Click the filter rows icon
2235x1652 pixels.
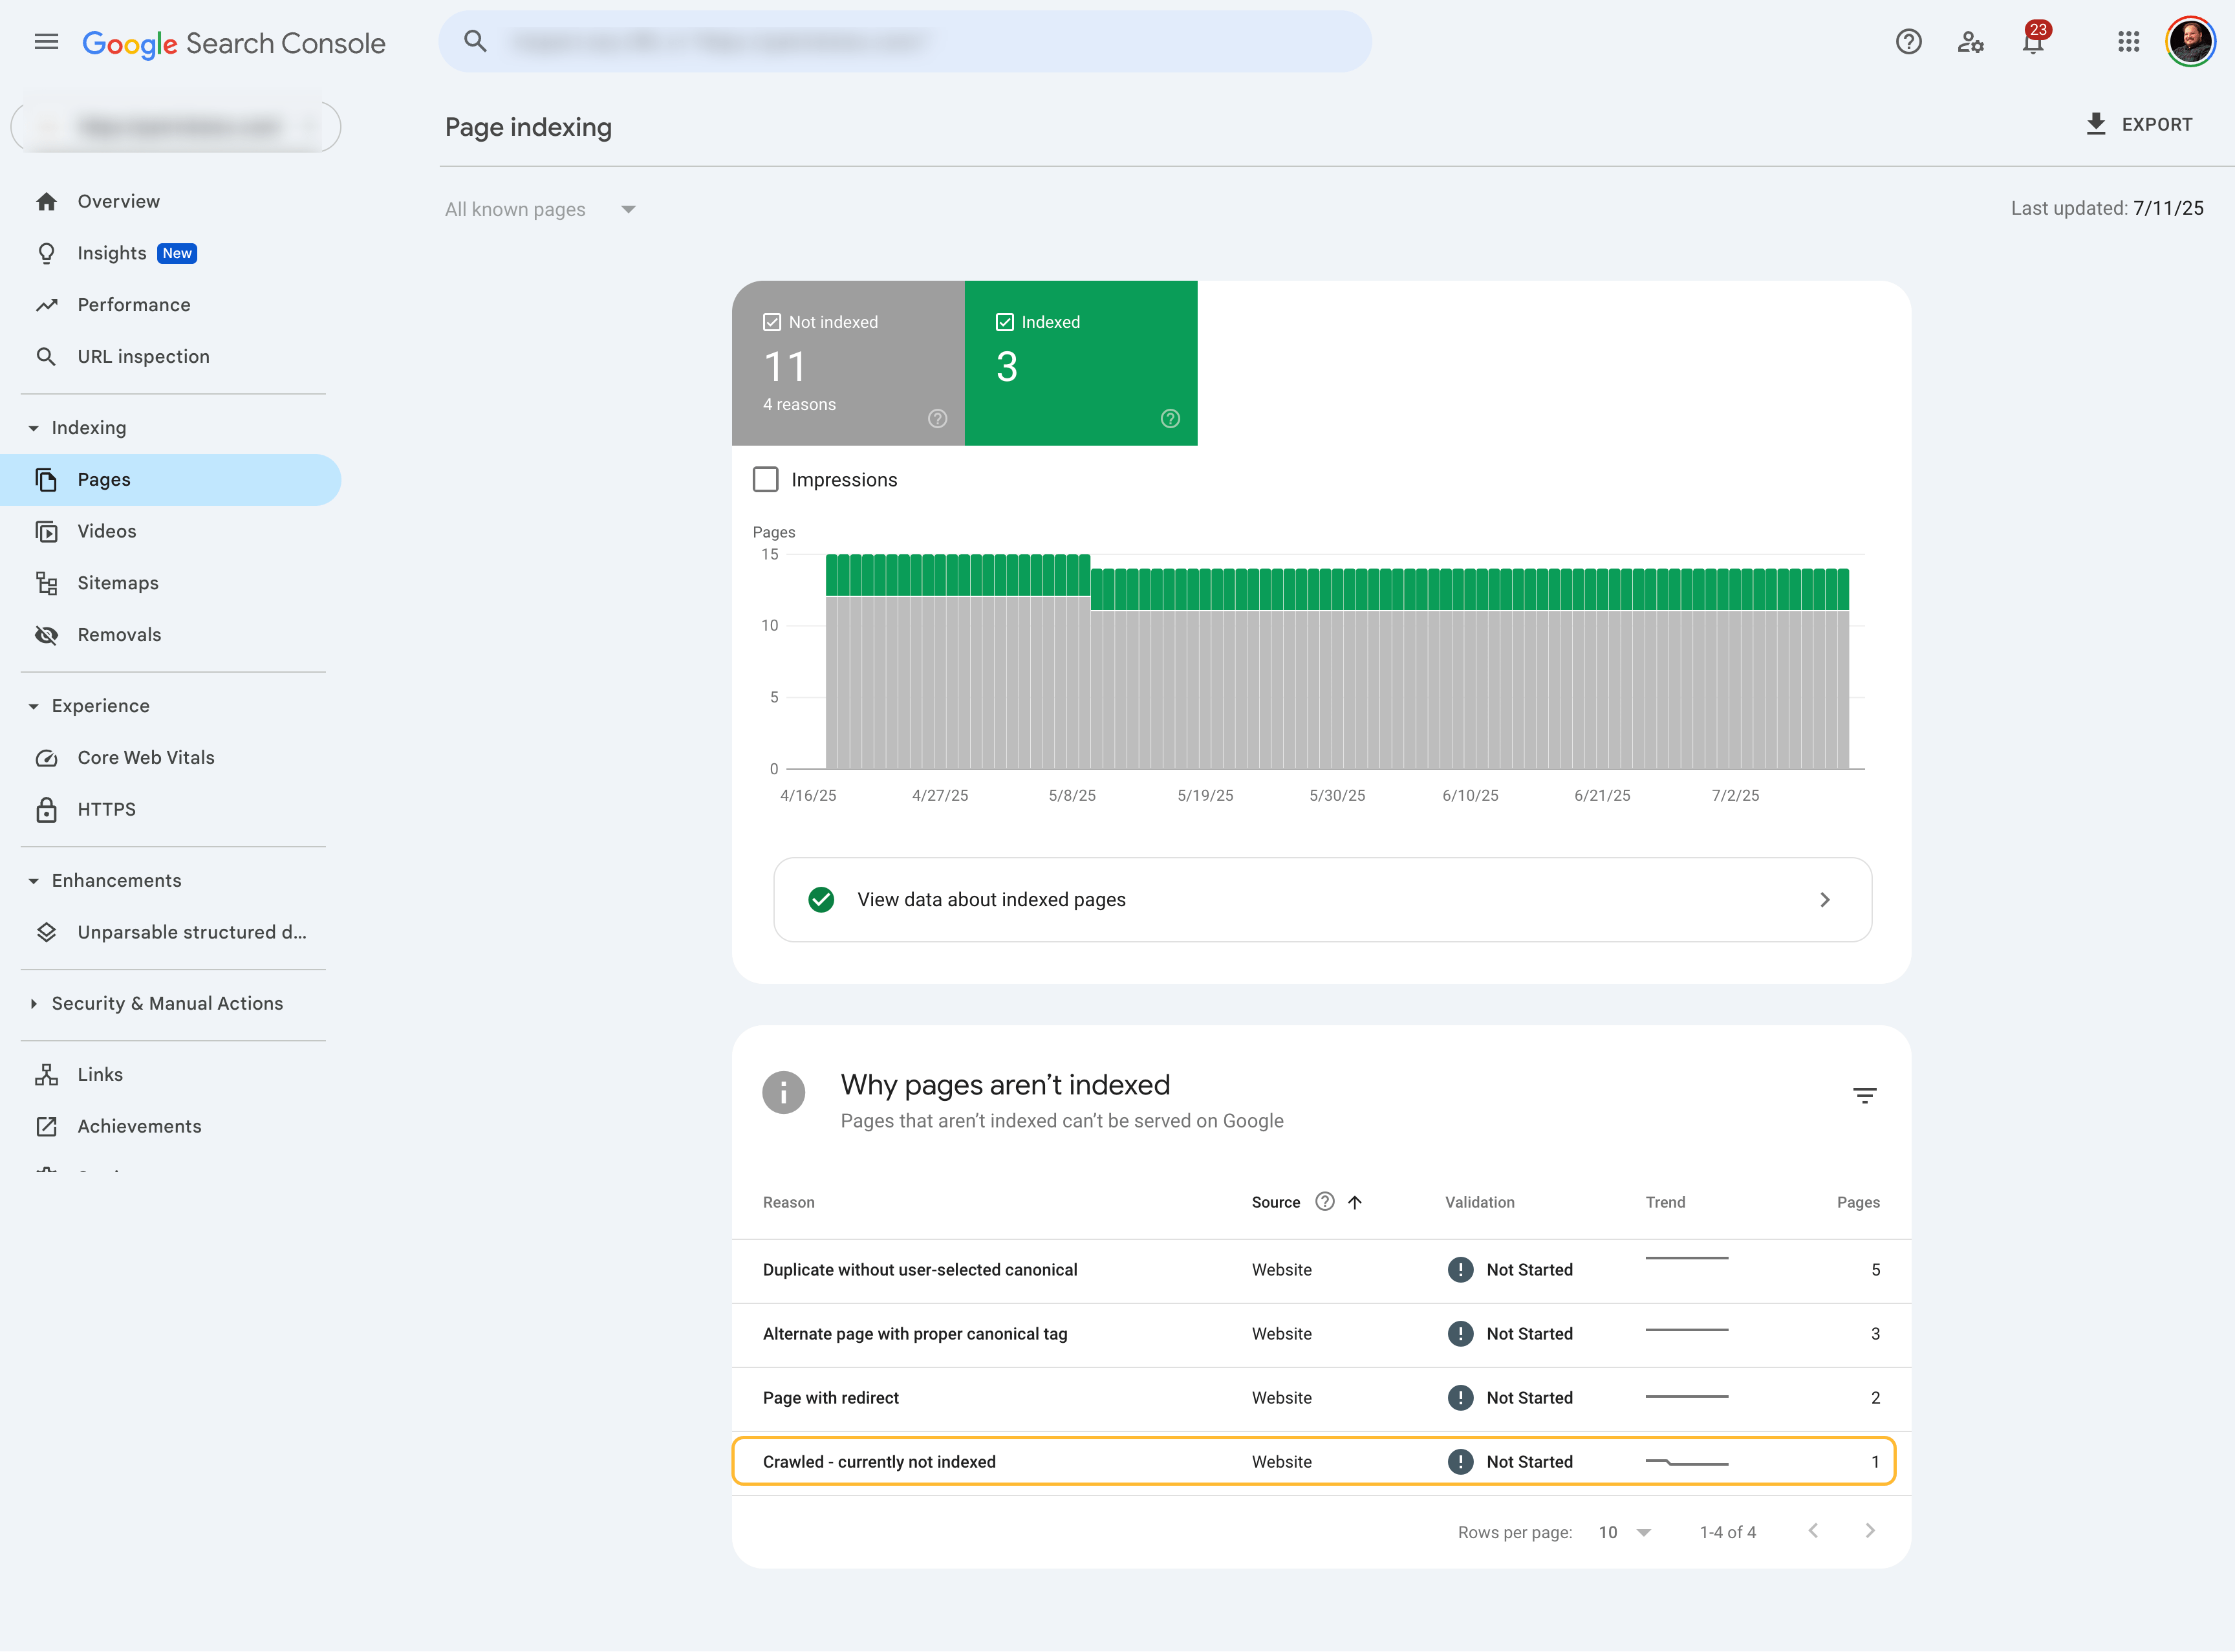click(x=1864, y=1095)
